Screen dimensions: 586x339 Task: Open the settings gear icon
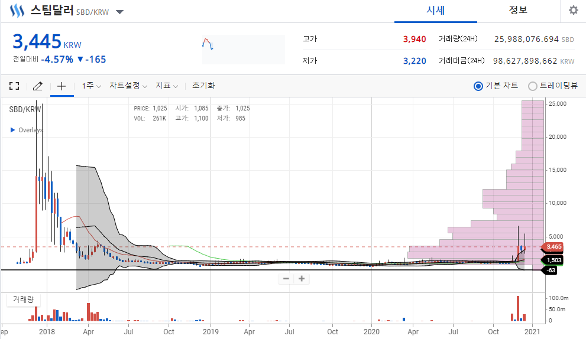pos(574,10)
